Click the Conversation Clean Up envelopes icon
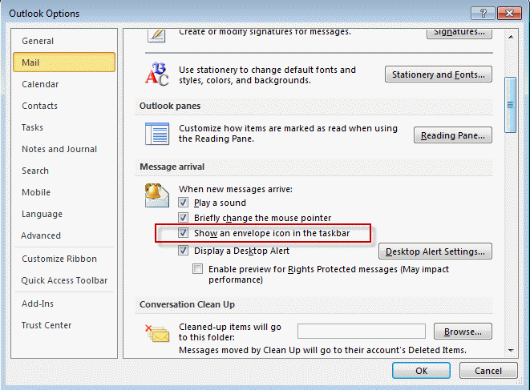530x390 pixels. 157,333
